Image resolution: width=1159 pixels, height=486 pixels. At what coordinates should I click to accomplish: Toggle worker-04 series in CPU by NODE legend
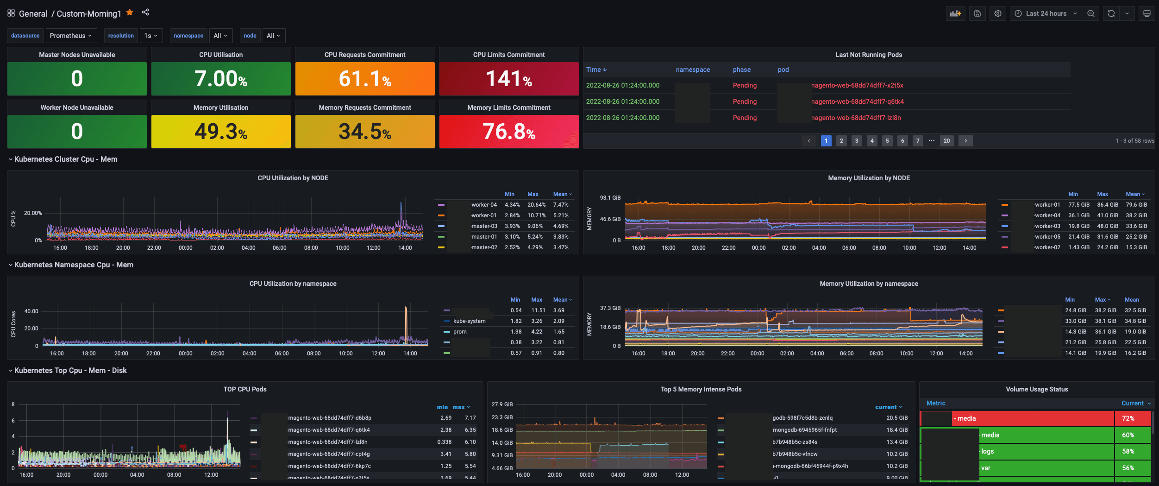(x=484, y=205)
